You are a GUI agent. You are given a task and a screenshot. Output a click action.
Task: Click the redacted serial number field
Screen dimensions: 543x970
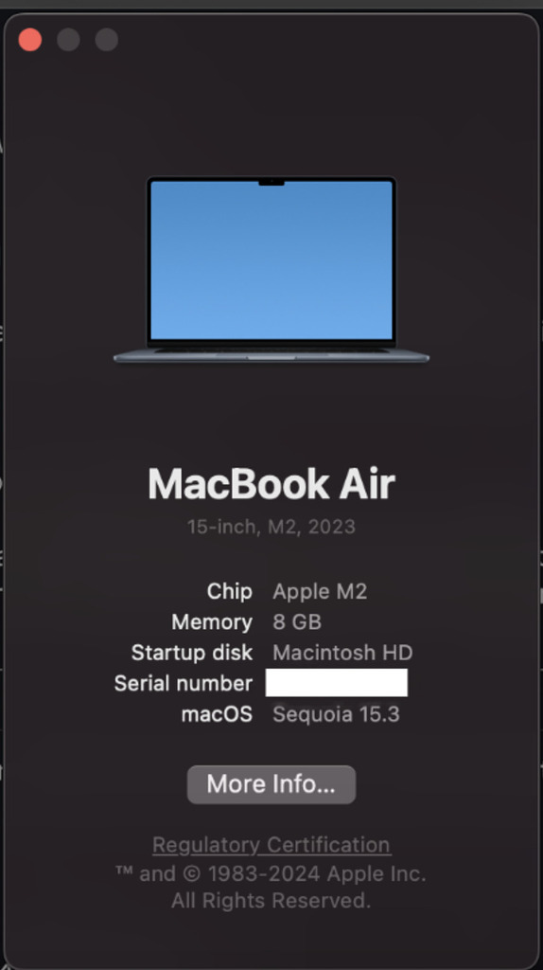click(337, 682)
